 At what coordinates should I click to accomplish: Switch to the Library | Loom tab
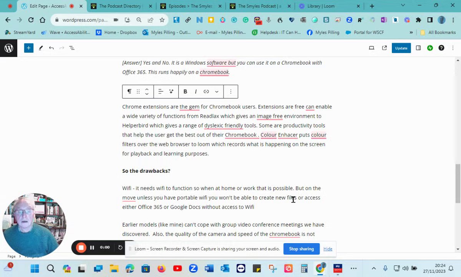[x=329, y=6]
